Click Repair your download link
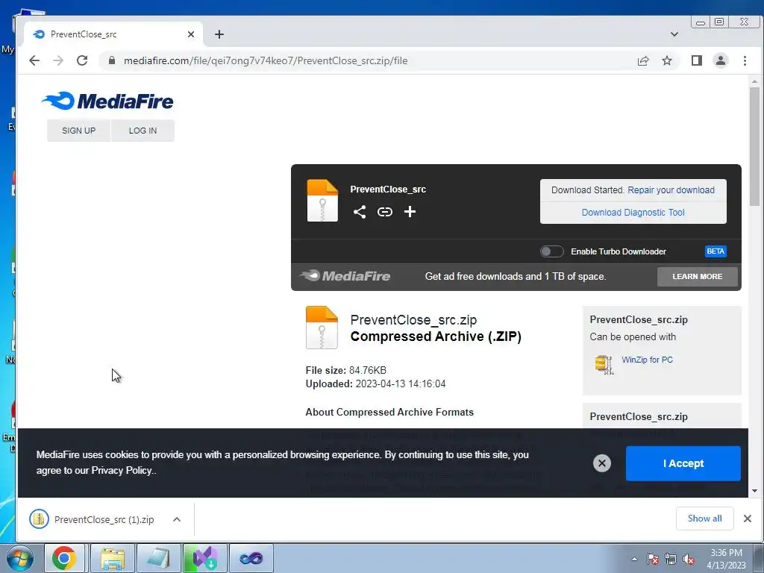764x573 pixels. pyautogui.click(x=671, y=190)
